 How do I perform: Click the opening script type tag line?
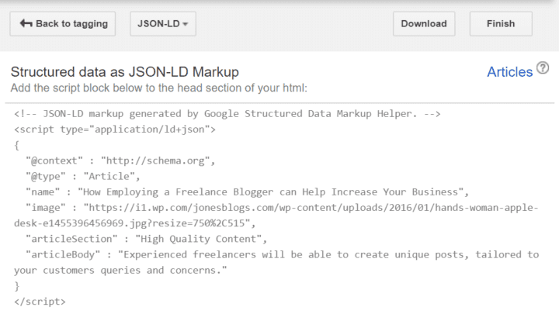click(x=115, y=129)
